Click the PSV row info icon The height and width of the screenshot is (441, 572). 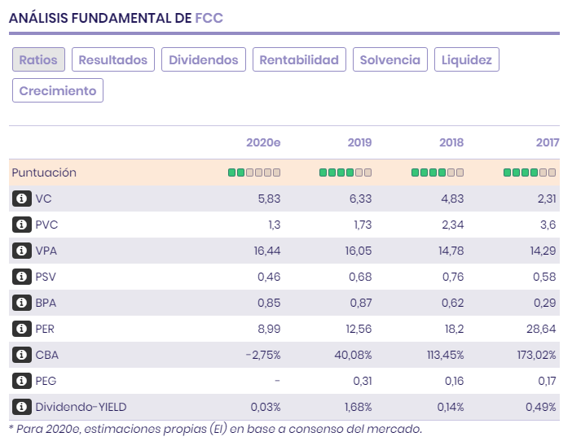[22, 277]
